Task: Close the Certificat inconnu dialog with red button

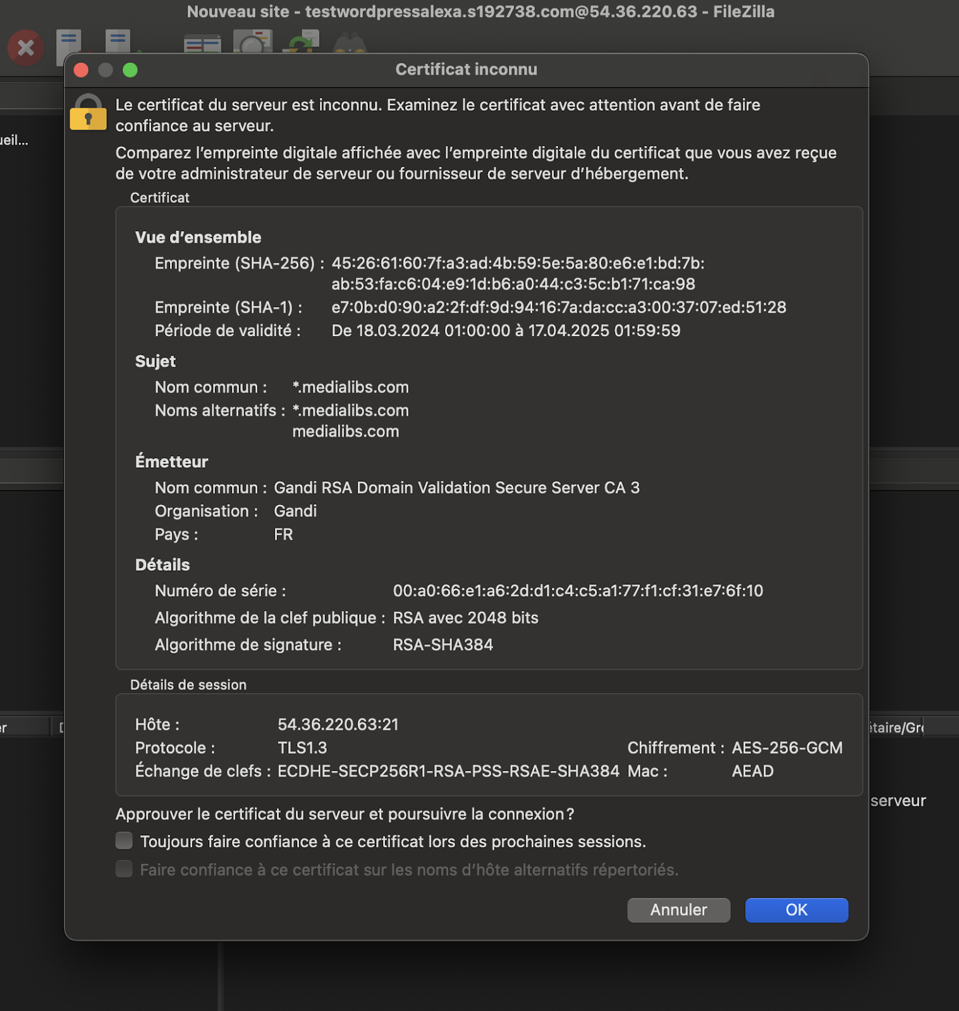Action: coord(81,70)
